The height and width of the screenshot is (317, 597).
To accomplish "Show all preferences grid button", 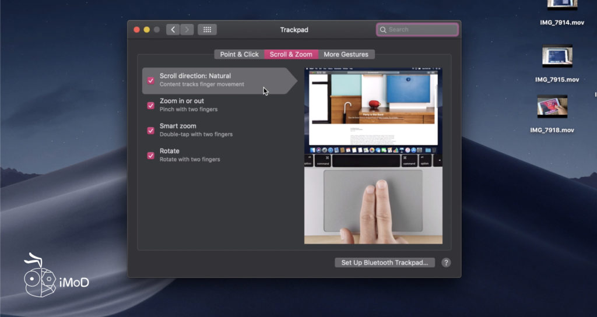I will (207, 30).
